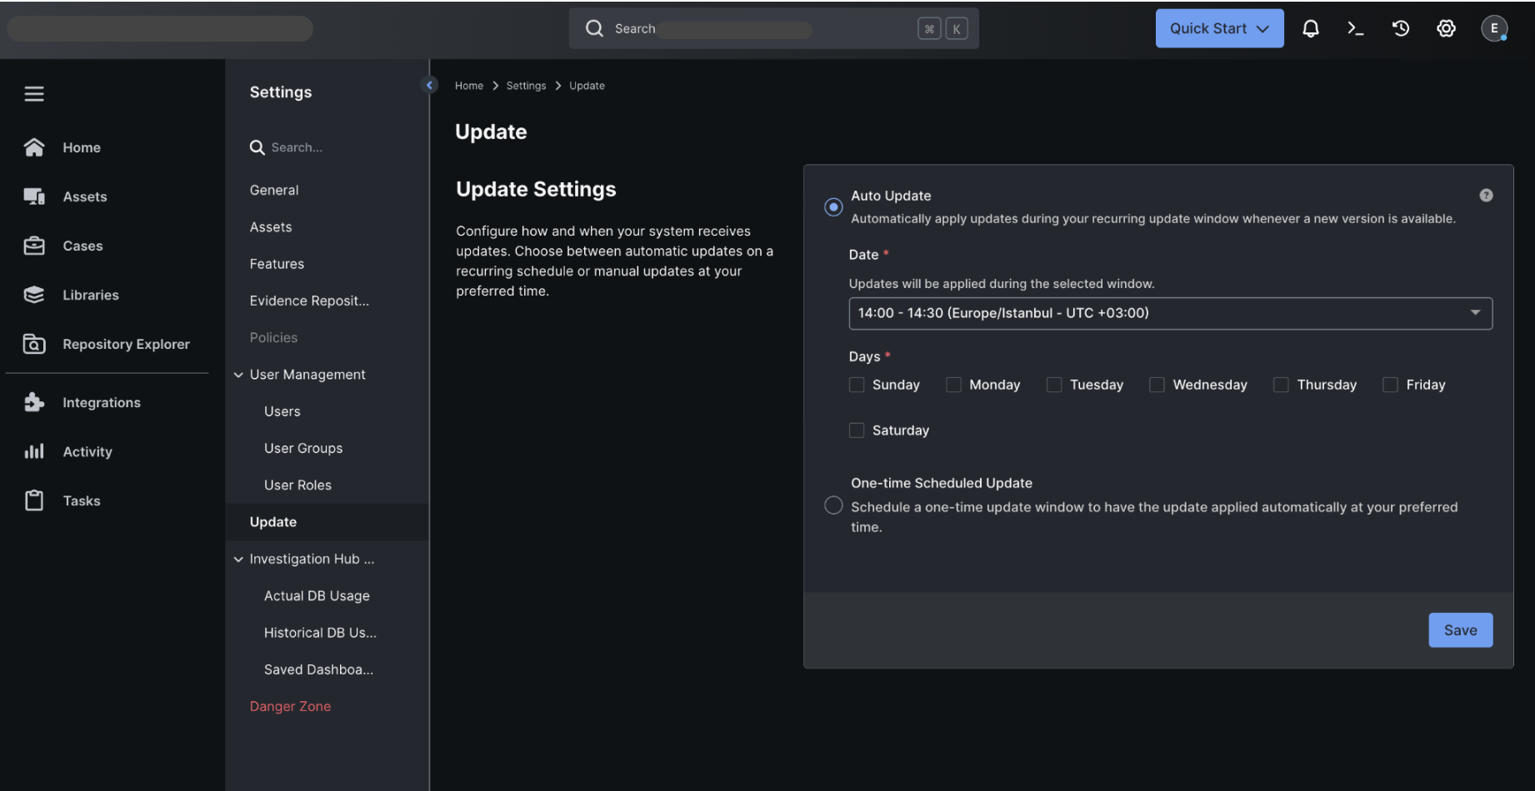1535x791 pixels.
Task: Open the history clock icon
Action: (1400, 28)
